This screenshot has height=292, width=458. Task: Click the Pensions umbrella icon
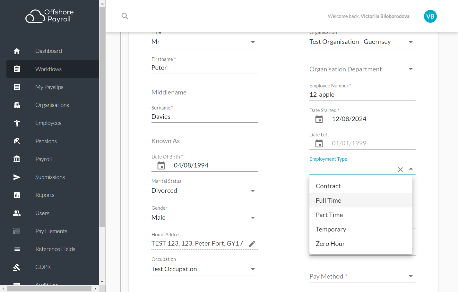click(x=17, y=141)
